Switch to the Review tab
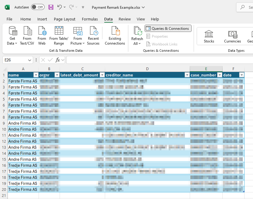 [x=125, y=19]
